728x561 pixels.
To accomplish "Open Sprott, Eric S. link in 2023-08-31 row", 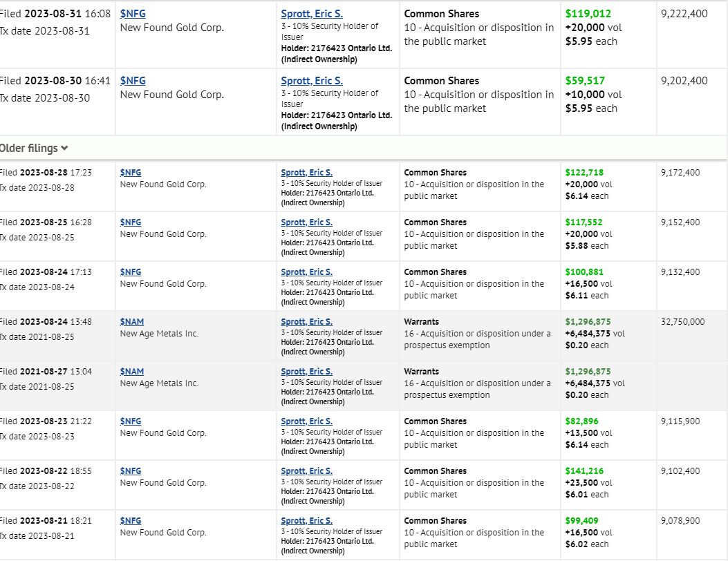I will tap(312, 14).
